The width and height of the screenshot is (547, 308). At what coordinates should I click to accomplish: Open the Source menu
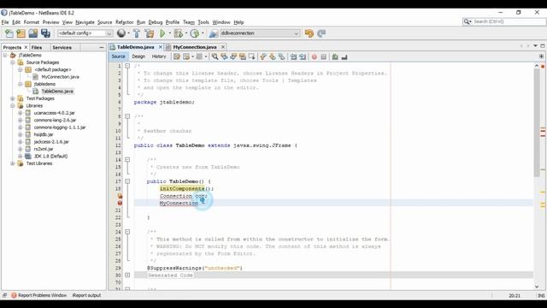pos(104,22)
